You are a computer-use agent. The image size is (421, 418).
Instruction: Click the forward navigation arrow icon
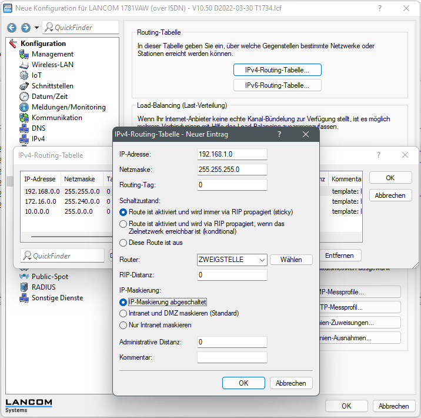tap(25, 28)
